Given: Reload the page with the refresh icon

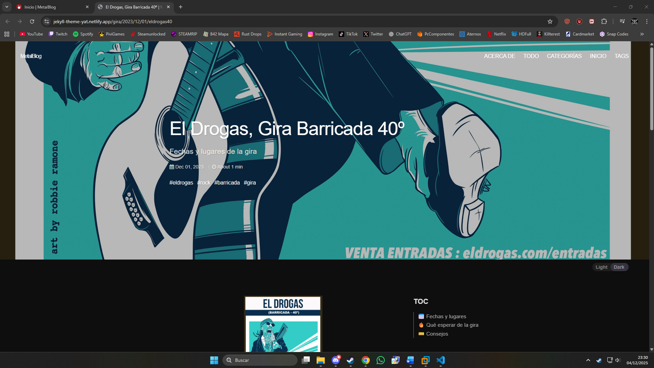Looking at the screenshot, I should click(x=32, y=21).
